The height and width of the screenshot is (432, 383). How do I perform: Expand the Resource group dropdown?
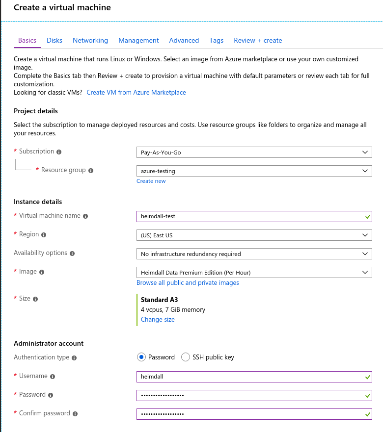254,171
